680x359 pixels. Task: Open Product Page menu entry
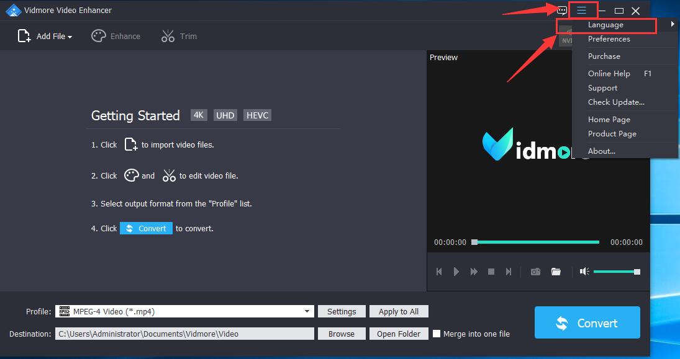tap(612, 134)
